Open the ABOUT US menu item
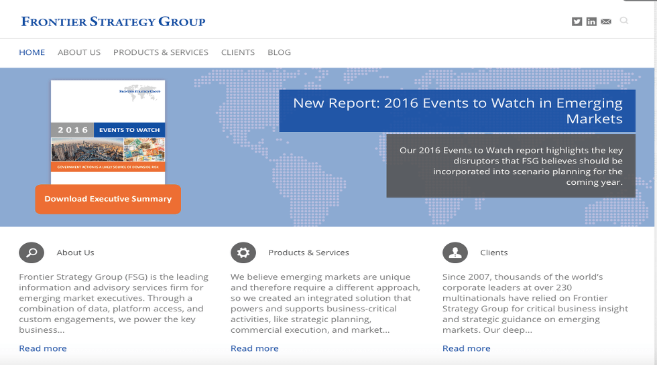 [79, 52]
